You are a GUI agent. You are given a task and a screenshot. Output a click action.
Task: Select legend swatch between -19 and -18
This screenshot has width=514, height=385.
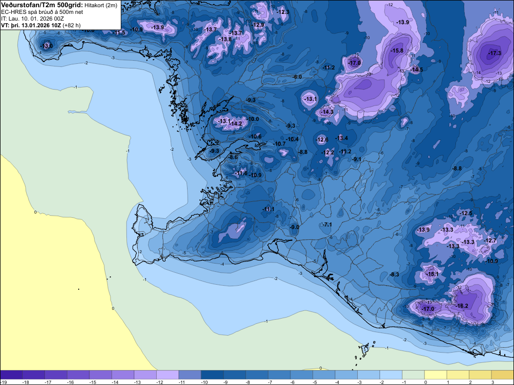(11, 375)
